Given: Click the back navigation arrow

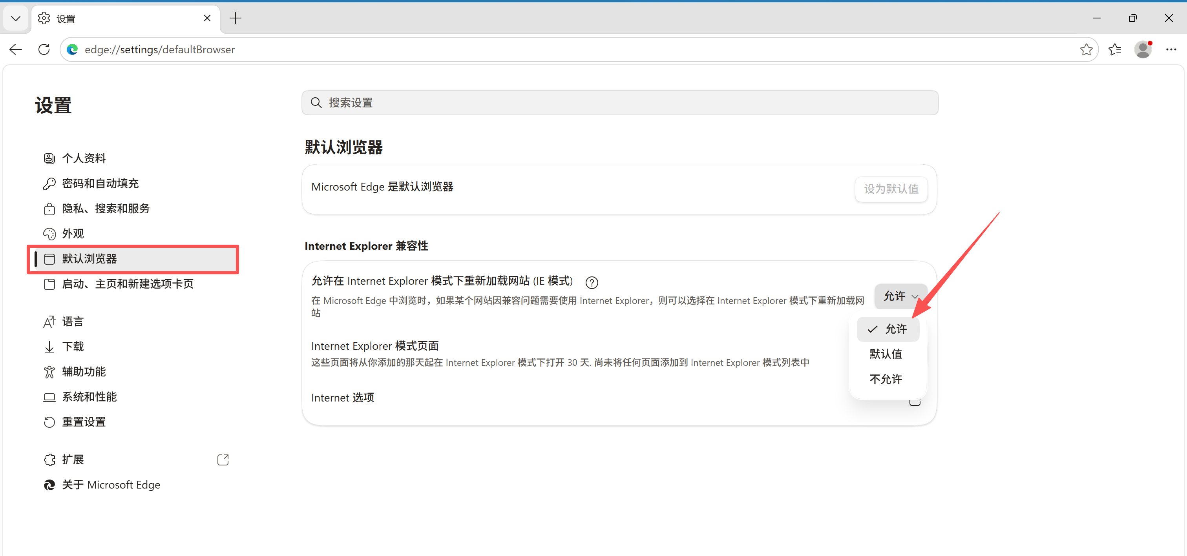Looking at the screenshot, I should click(16, 49).
